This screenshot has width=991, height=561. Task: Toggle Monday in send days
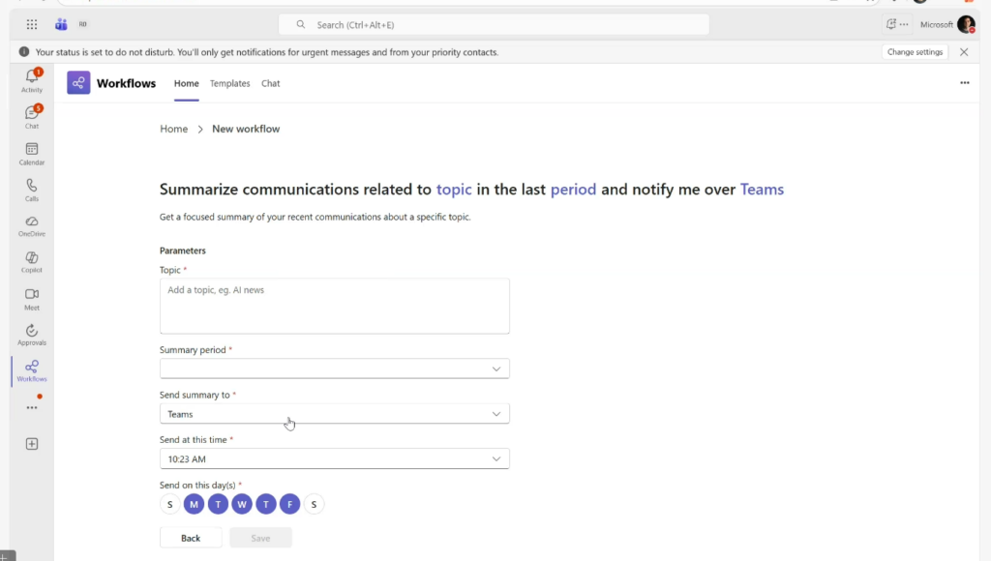[194, 504]
